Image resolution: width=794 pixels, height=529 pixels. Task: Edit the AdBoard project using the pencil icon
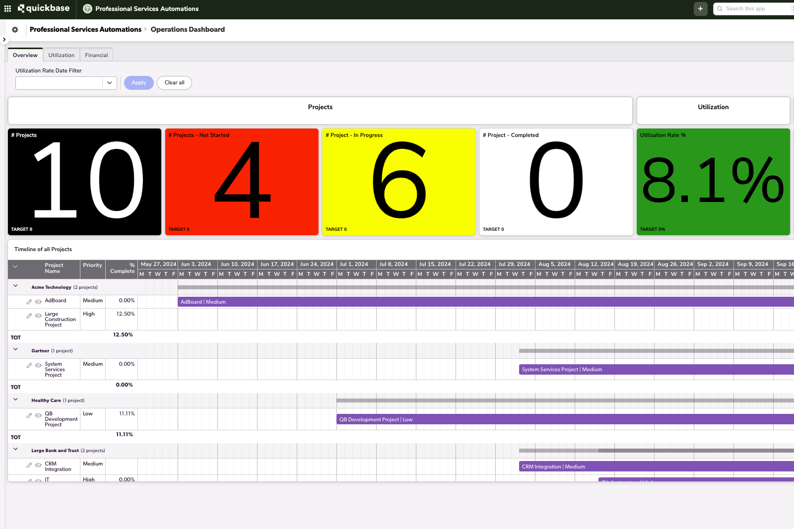point(29,301)
